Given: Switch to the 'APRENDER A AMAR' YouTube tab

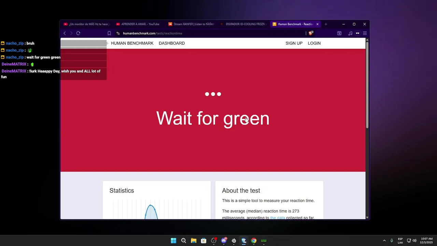Looking at the screenshot, I should (138, 24).
